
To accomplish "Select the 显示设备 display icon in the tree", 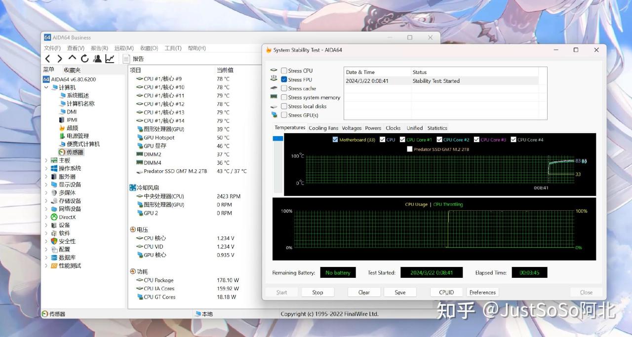I will pyautogui.click(x=54, y=185).
